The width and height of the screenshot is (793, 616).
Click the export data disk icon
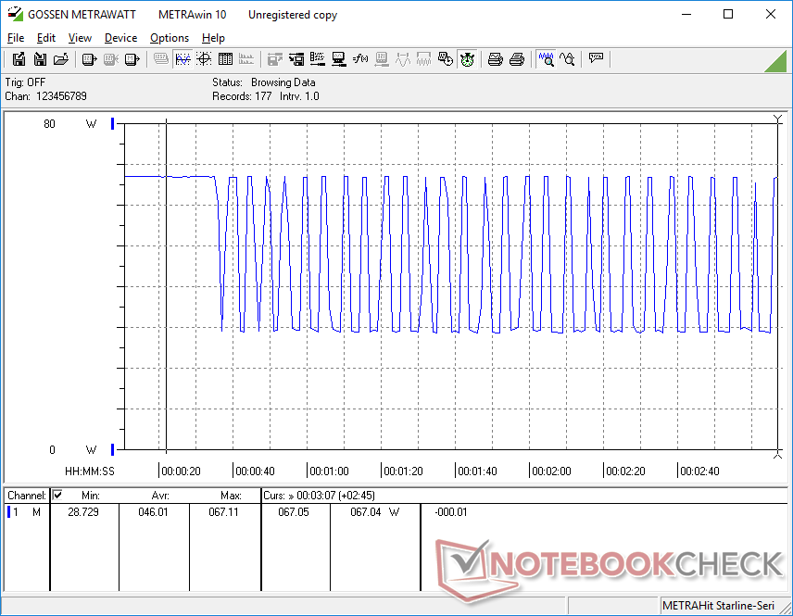pyautogui.click(x=19, y=59)
